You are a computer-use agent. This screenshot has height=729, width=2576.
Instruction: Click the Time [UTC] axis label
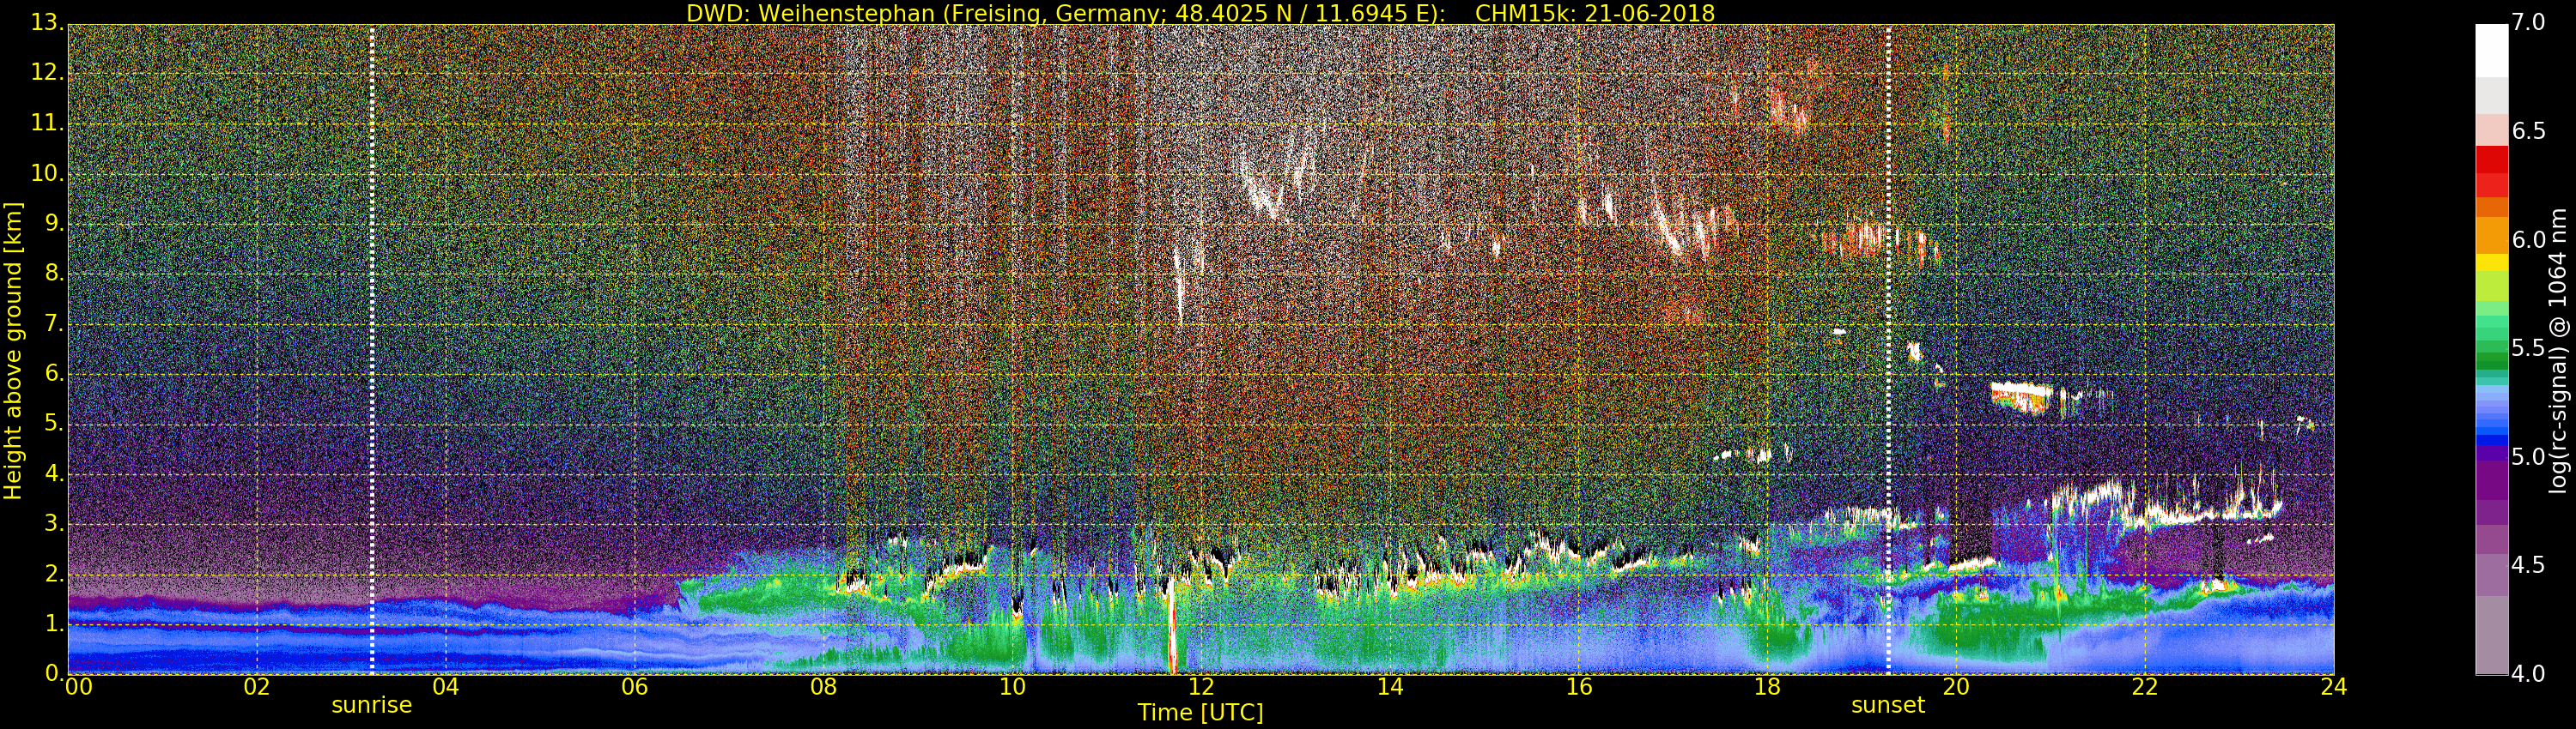point(1200,713)
